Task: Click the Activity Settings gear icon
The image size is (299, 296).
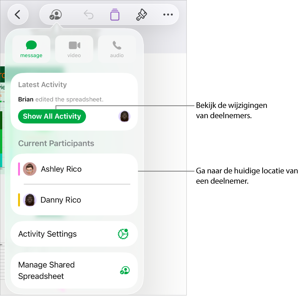Action: coord(123,234)
